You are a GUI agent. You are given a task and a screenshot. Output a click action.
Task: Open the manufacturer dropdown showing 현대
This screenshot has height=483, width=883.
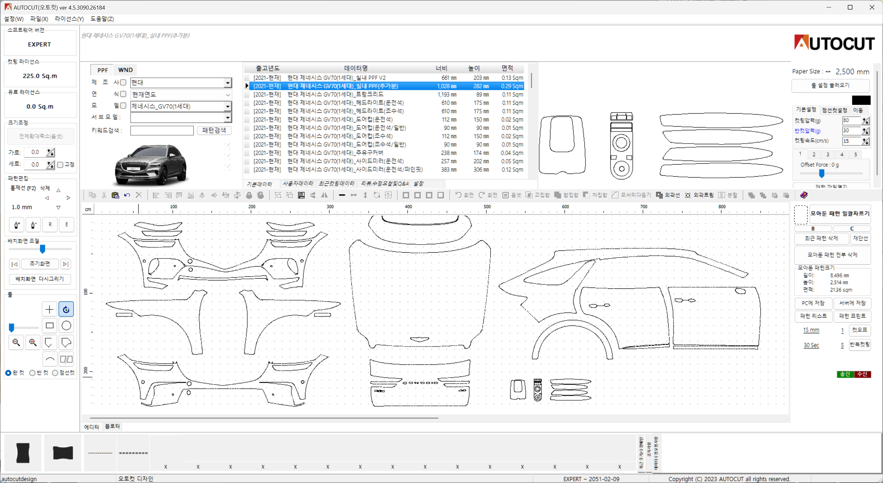coord(228,83)
